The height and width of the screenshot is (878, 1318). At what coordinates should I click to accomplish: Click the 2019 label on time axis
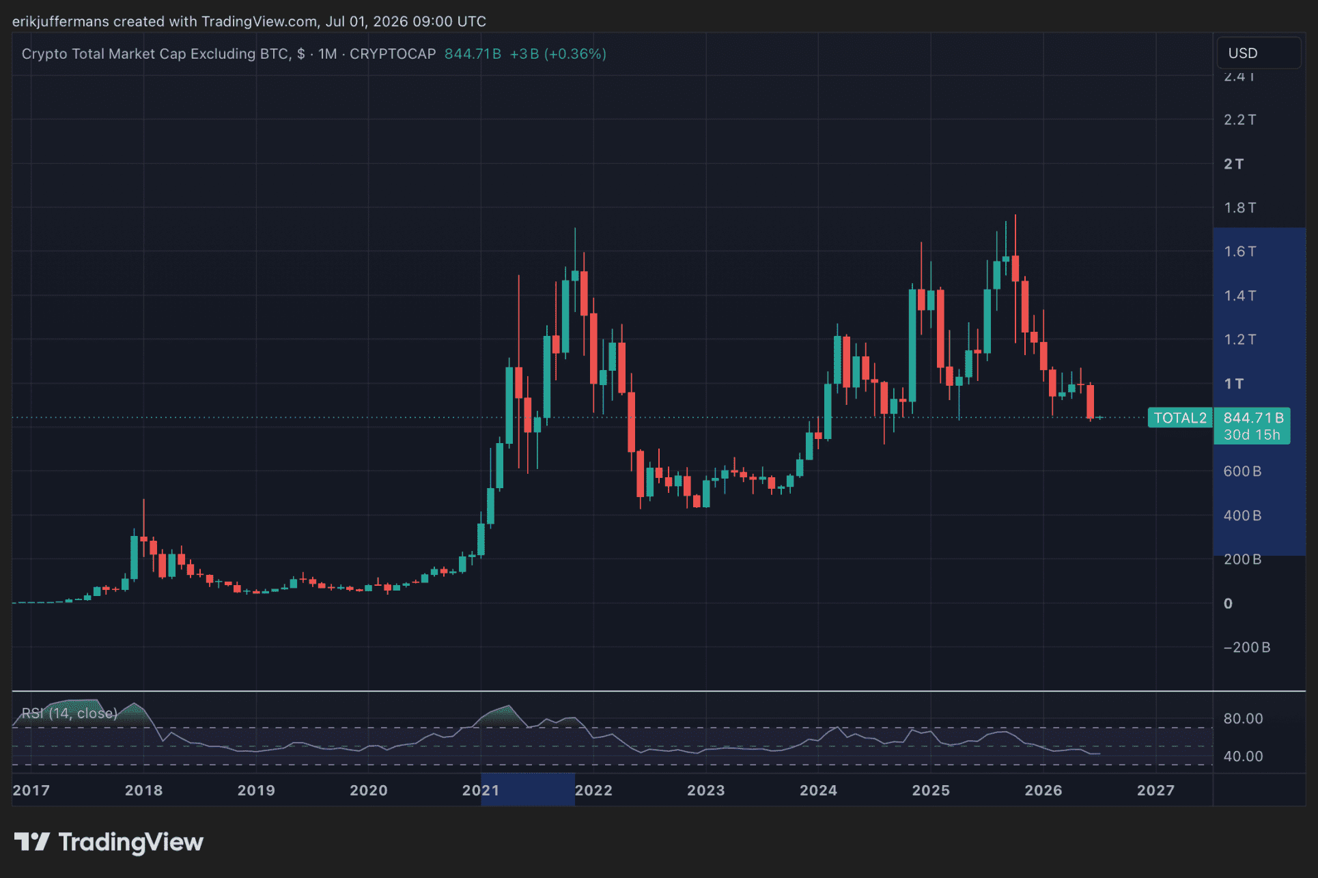tap(256, 791)
